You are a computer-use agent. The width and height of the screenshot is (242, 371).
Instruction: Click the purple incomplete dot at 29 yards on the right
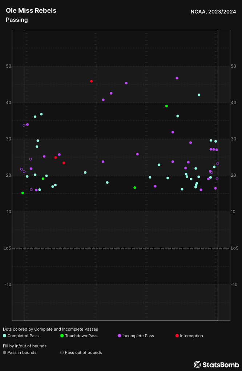coord(190,143)
